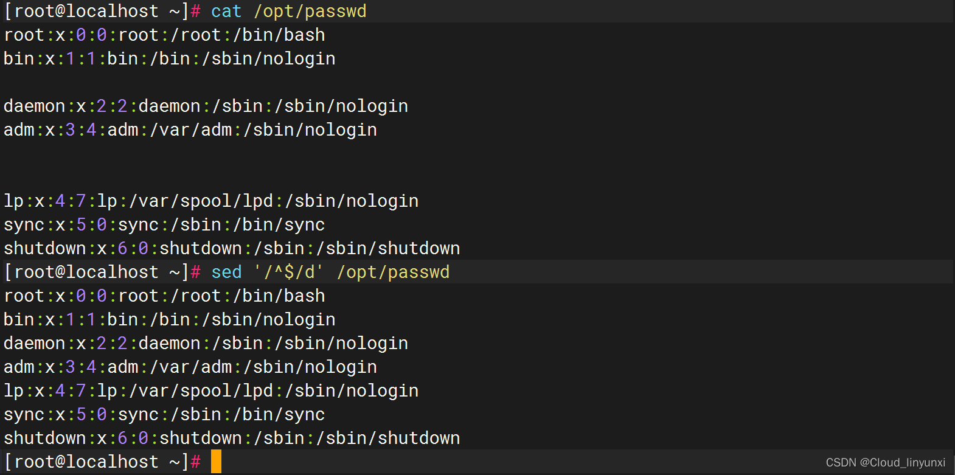
Task: Click the second sync:x:5:0 line
Action: pyautogui.click(x=164, y=415)
